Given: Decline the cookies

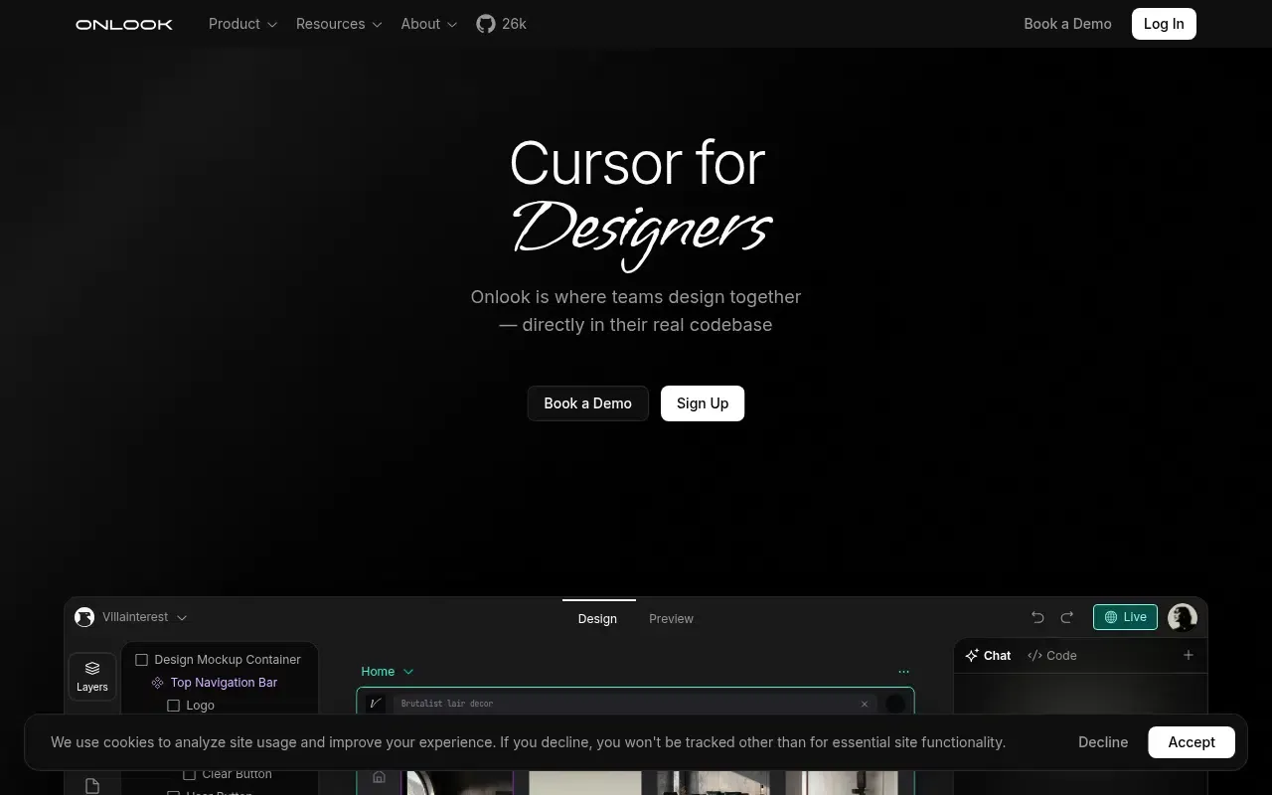Looking at the screenshot, I should point(1103,742).
